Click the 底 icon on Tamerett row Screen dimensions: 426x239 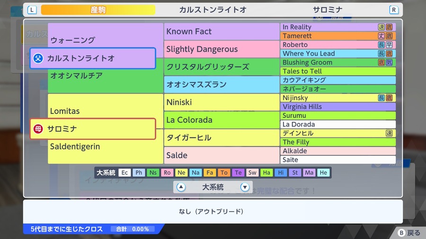(x=389, y=36)
